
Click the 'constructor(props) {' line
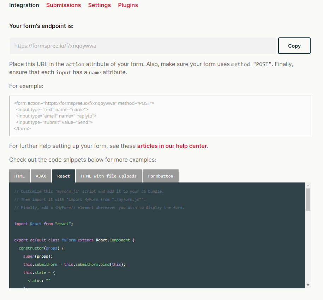click(x=41, y=248)
